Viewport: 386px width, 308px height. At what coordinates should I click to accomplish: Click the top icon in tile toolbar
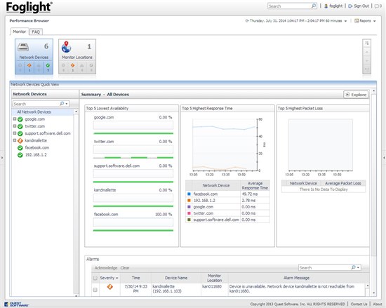pyautogui.click(x=367, y=43)
